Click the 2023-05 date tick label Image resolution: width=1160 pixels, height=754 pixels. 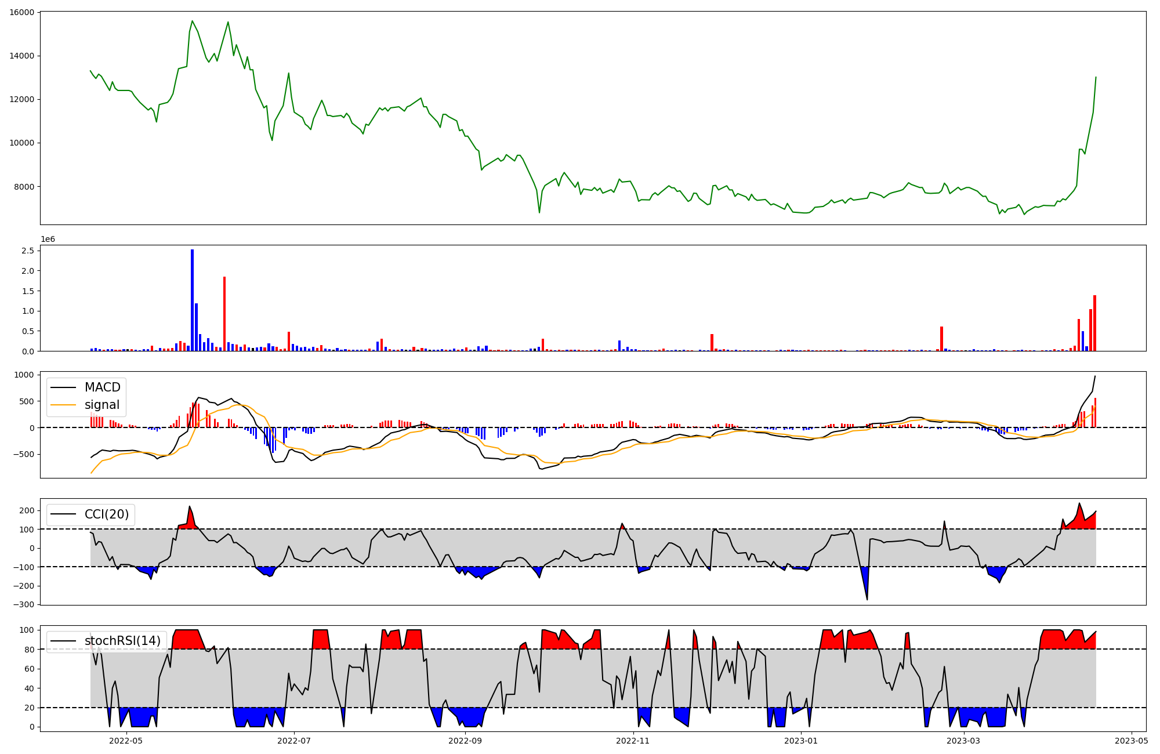point(1132,741)
